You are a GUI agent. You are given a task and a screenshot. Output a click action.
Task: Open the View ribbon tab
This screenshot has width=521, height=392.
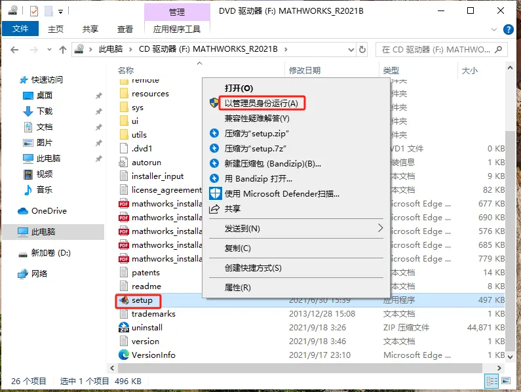[125, 29]
